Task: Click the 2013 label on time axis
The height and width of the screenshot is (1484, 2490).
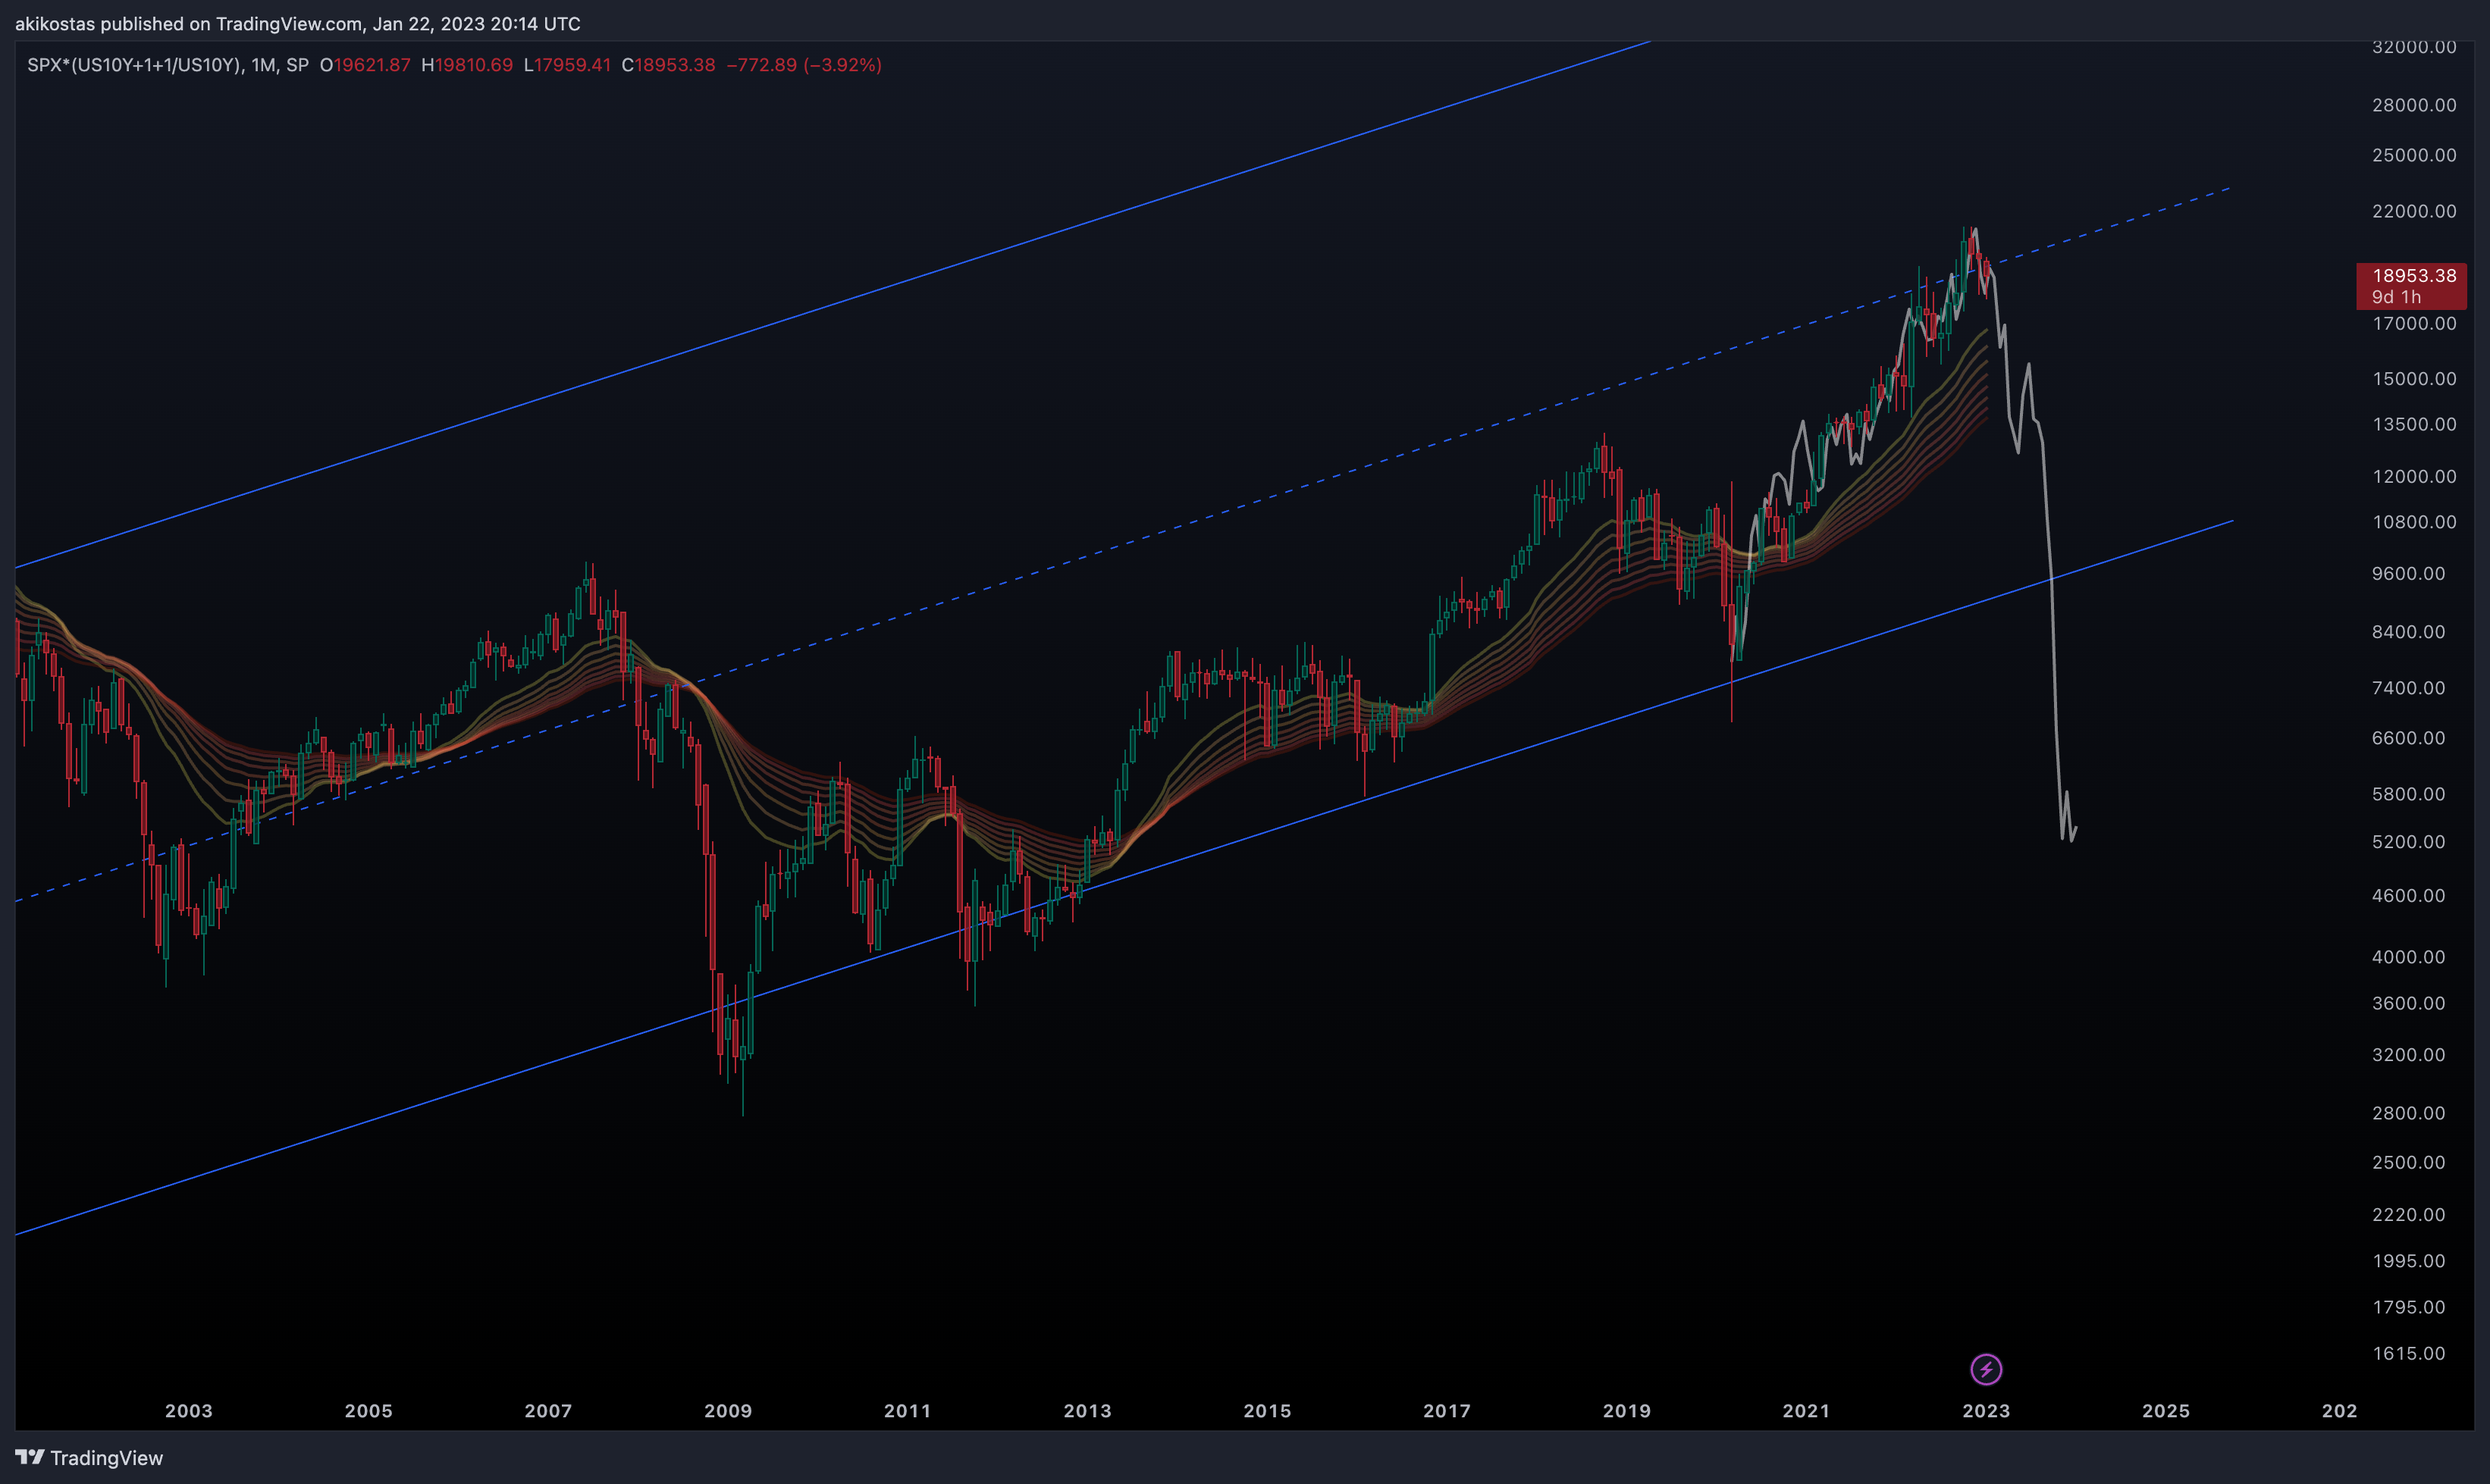Action: tap(1087, 1411)
